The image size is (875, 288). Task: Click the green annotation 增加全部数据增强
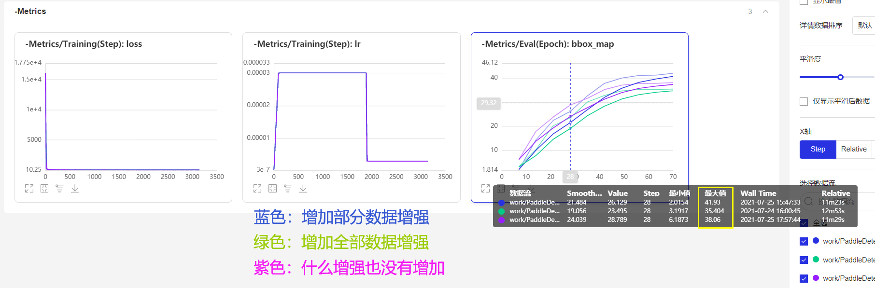pyautogui.click(x=365, y=242)
